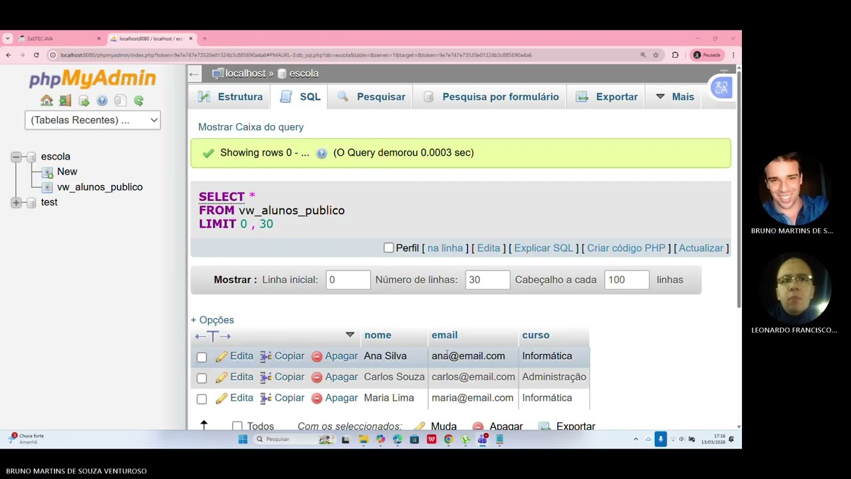Click the Número de linhas input field
Viewport: 851px width, 479px height.
(x=487, y=280)
